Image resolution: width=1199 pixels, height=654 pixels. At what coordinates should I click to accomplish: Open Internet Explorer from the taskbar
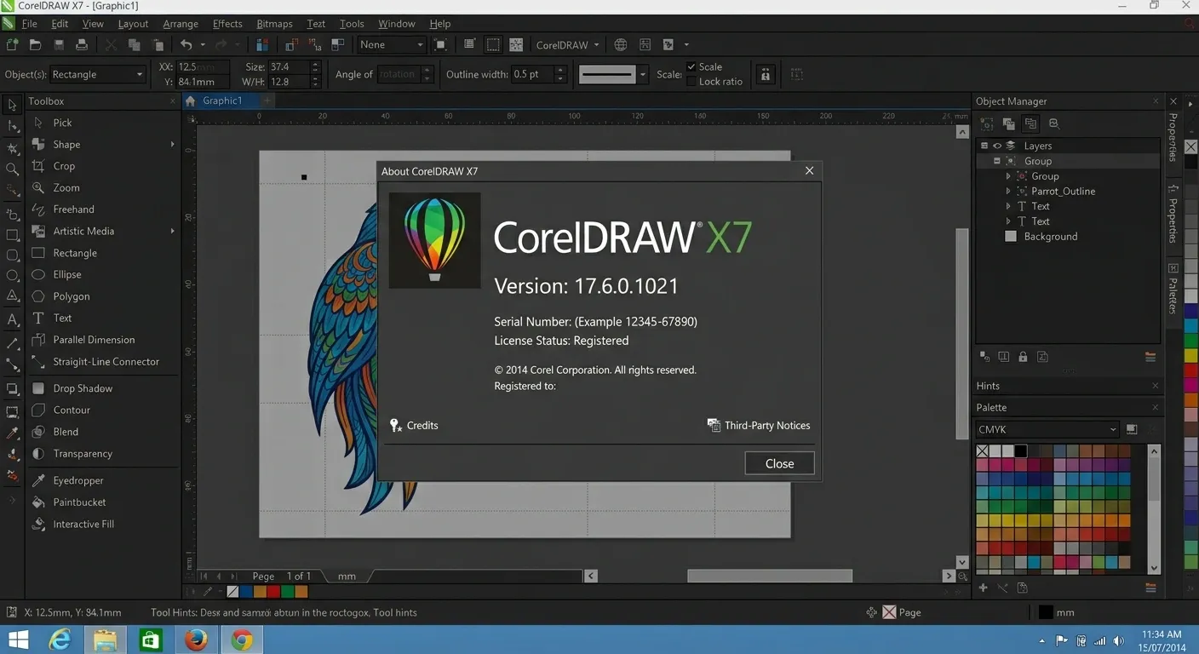click(x=60, y=640)
